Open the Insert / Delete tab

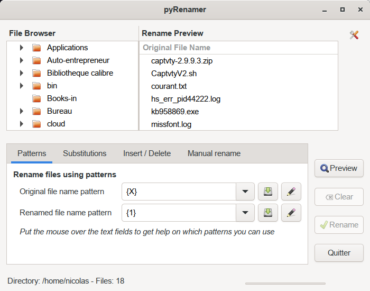tap(147, 153)
